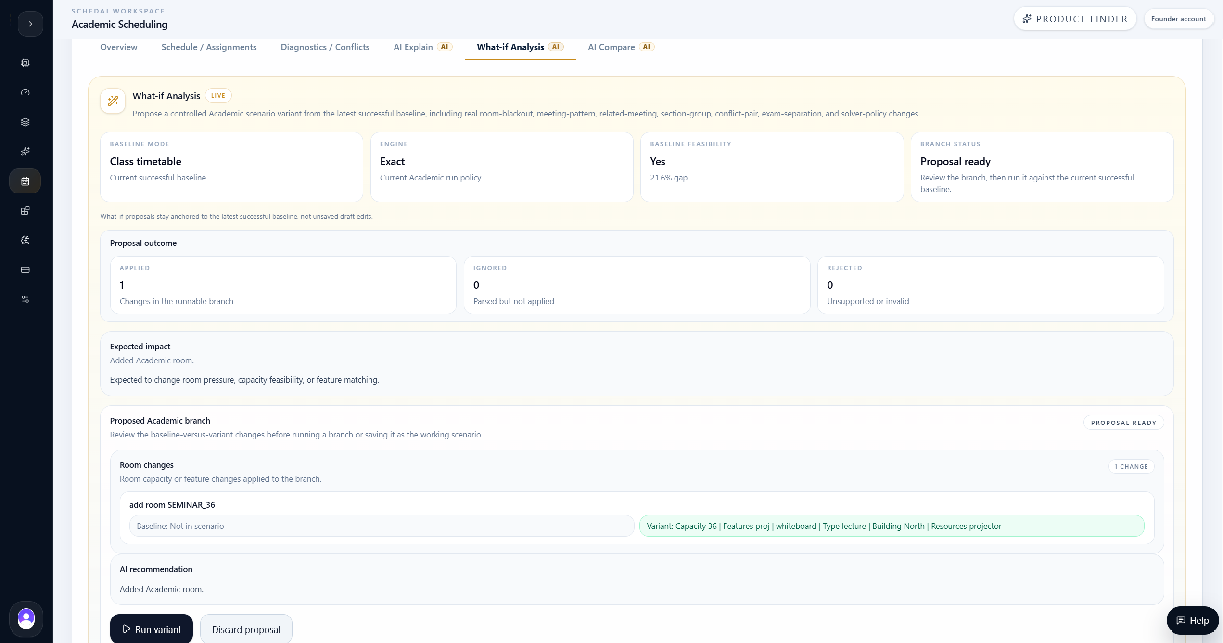Open the Product Finder button

coord(1075,19)
